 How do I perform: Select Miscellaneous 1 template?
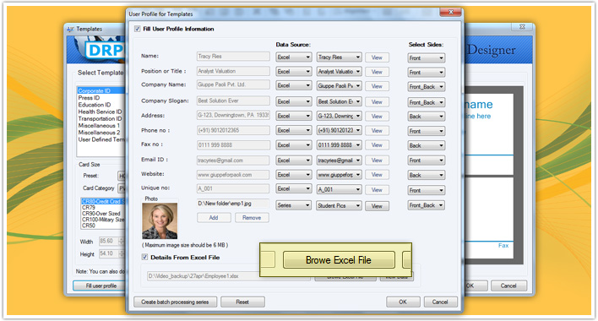click(x=99, y=125)
